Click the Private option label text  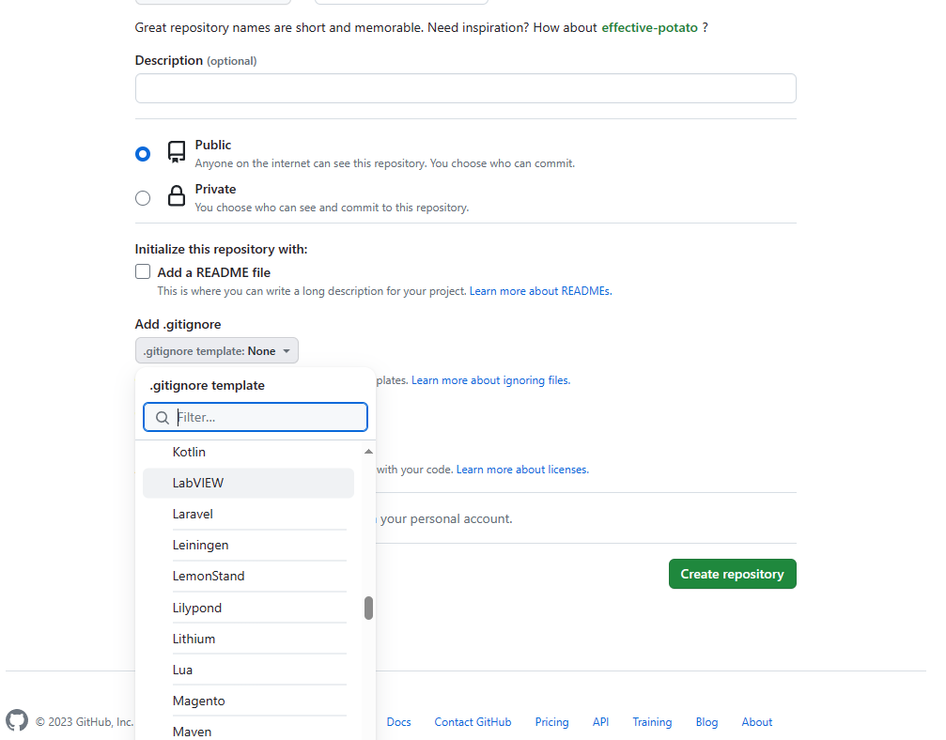tap(215, 189)
